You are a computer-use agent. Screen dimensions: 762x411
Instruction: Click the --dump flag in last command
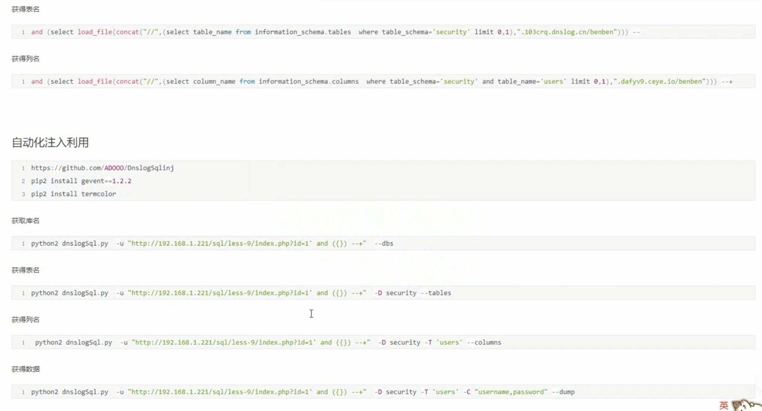[563, 392]
